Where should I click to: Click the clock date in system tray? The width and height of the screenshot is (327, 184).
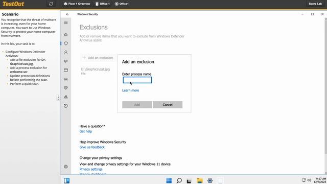320,180
